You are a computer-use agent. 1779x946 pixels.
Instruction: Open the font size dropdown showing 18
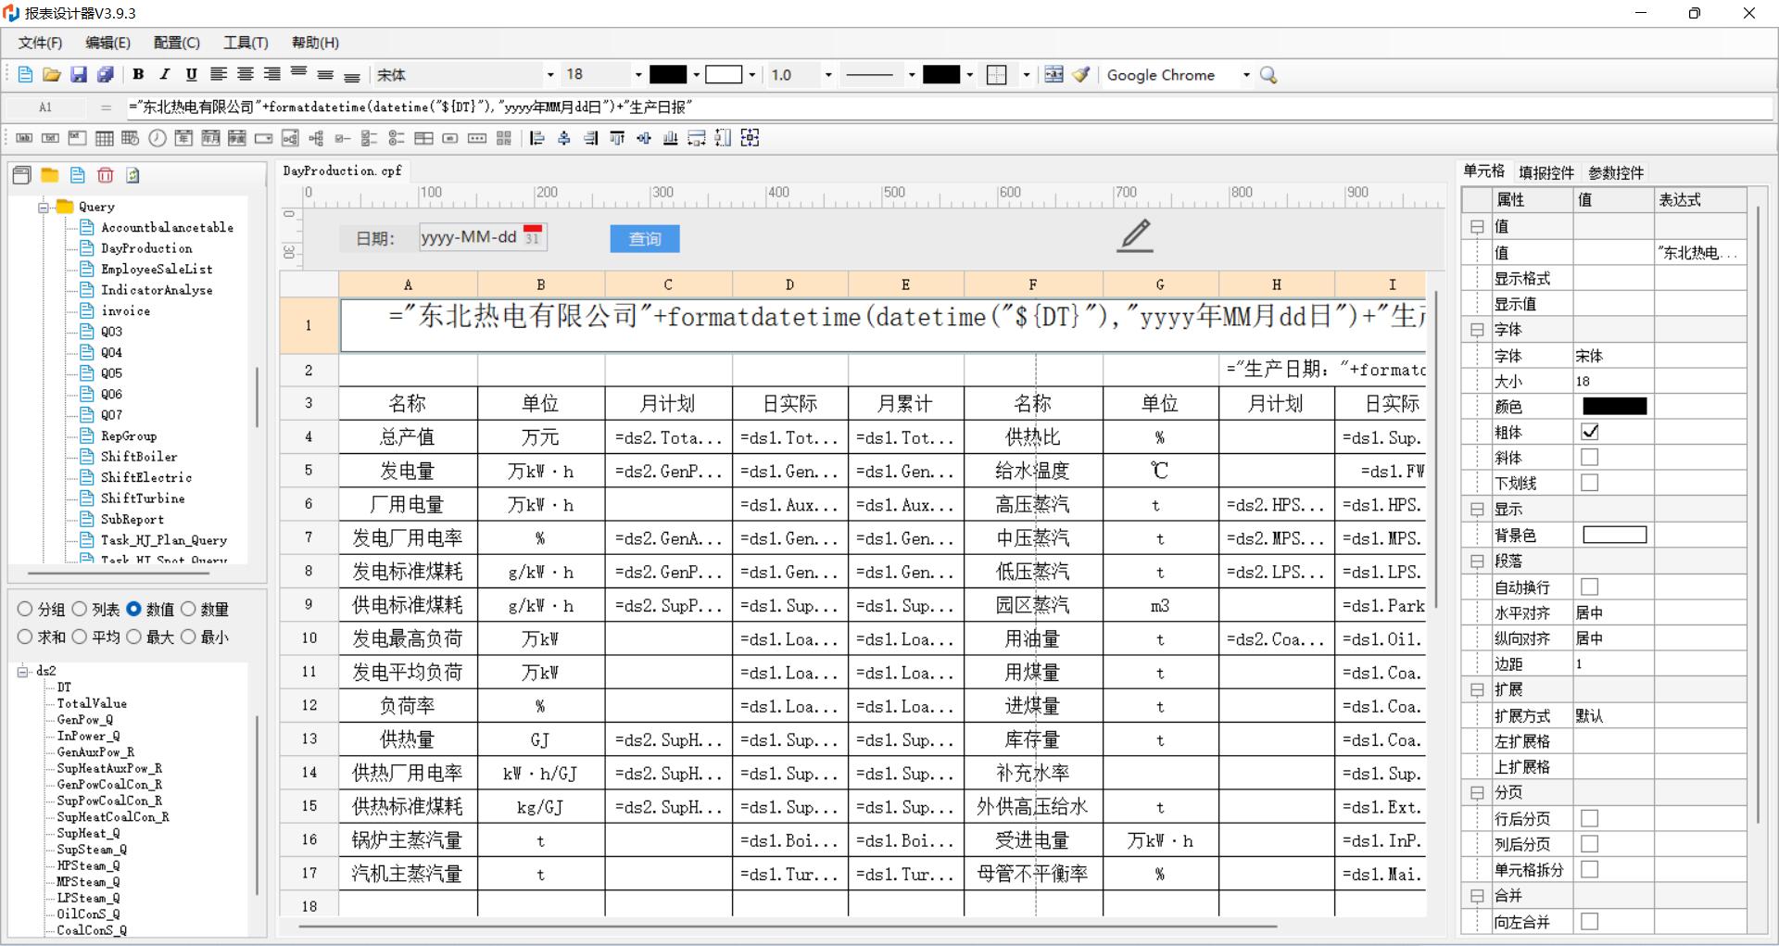637,75
